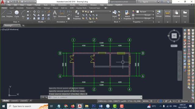The width and height of the screenshot is (195, 109).
Task: Open the YQARCH menu
Action: tap(119, 5)
